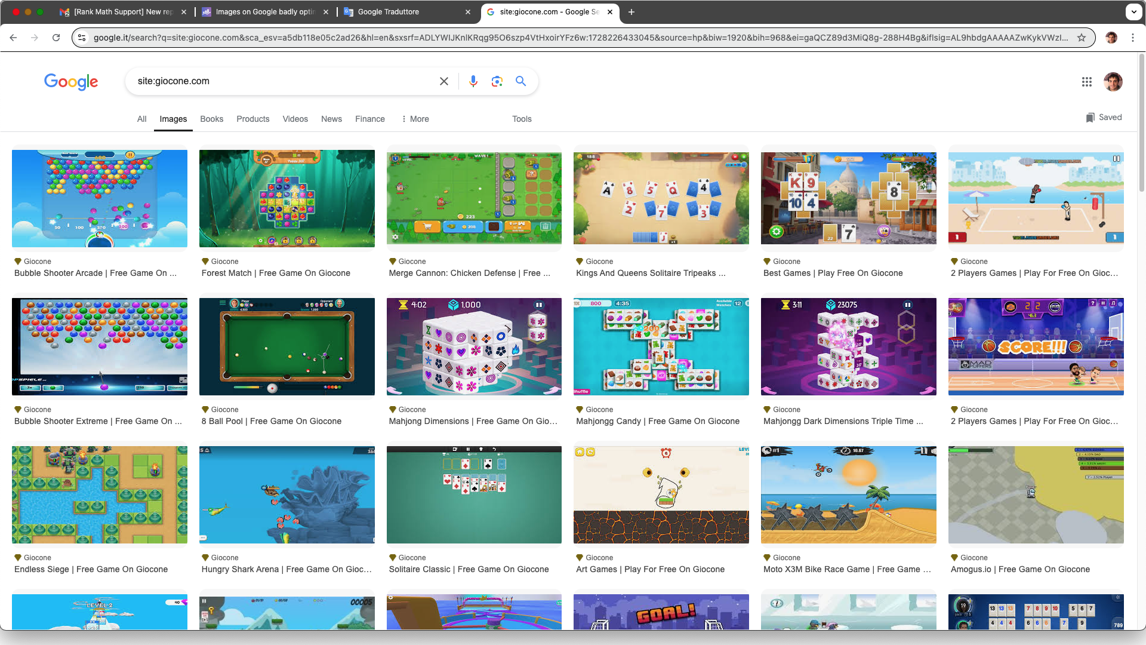Screen dimensions: 1146x645
Task: Click 'Amogus.io | Free Game On Giocone' title
Action: click(1020, 569)
